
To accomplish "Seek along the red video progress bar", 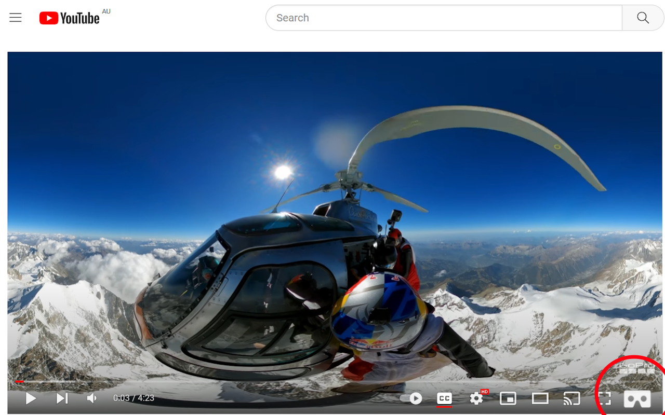I will 335,382.
